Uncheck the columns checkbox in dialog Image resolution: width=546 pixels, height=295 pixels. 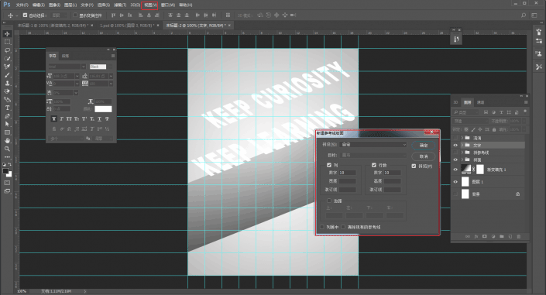(x=329, y=165)
